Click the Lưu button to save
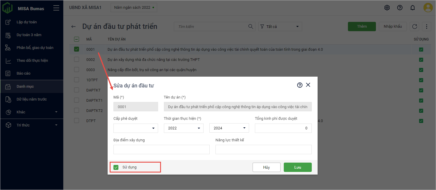 pos(297,167)
